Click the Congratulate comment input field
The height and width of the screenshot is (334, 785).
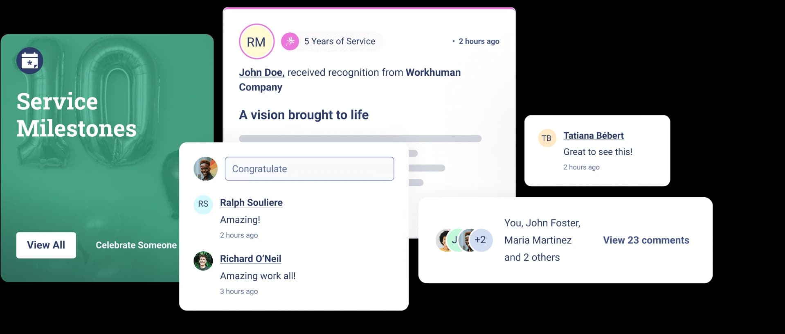pos(310,169)
